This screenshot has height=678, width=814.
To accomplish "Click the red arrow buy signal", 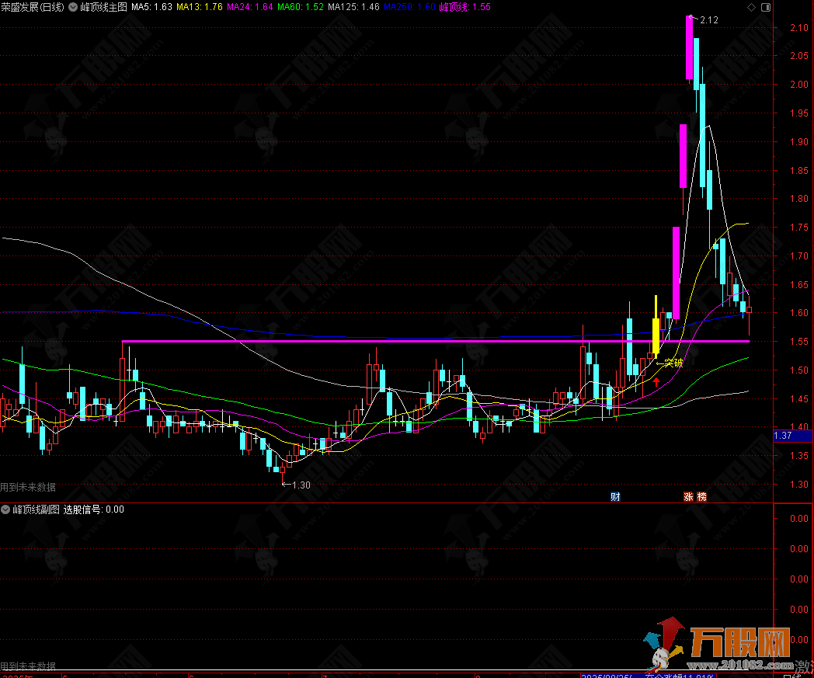I will click(x=656, y=381).
